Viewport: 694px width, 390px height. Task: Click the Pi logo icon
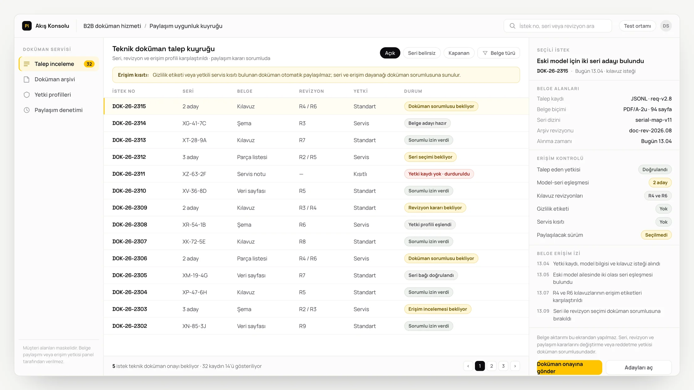click(27, 26)
